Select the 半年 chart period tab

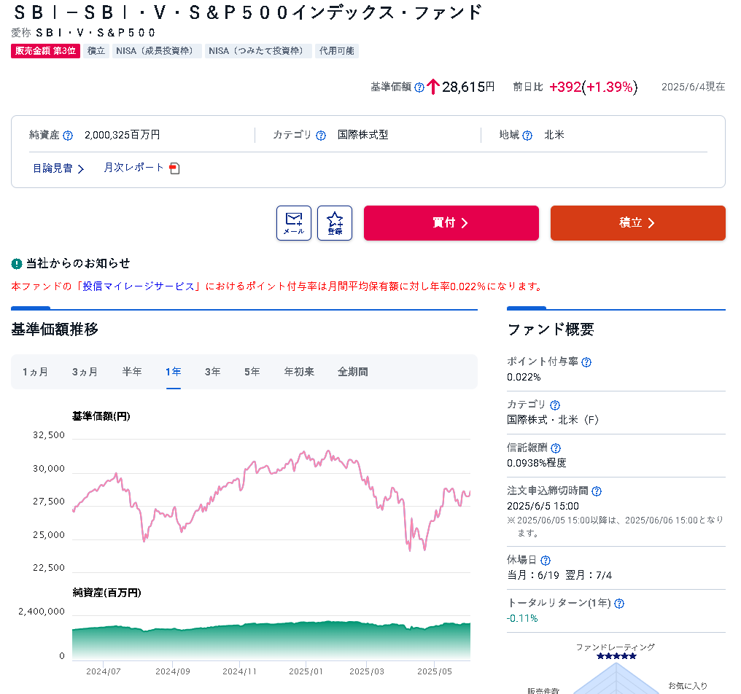point(132,372)
